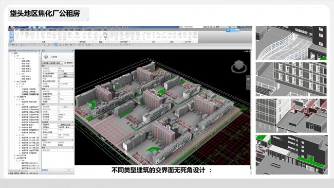The image size is (334, 188).
Task: Click the Properties help link at bottom
Action: coord(45,170)
